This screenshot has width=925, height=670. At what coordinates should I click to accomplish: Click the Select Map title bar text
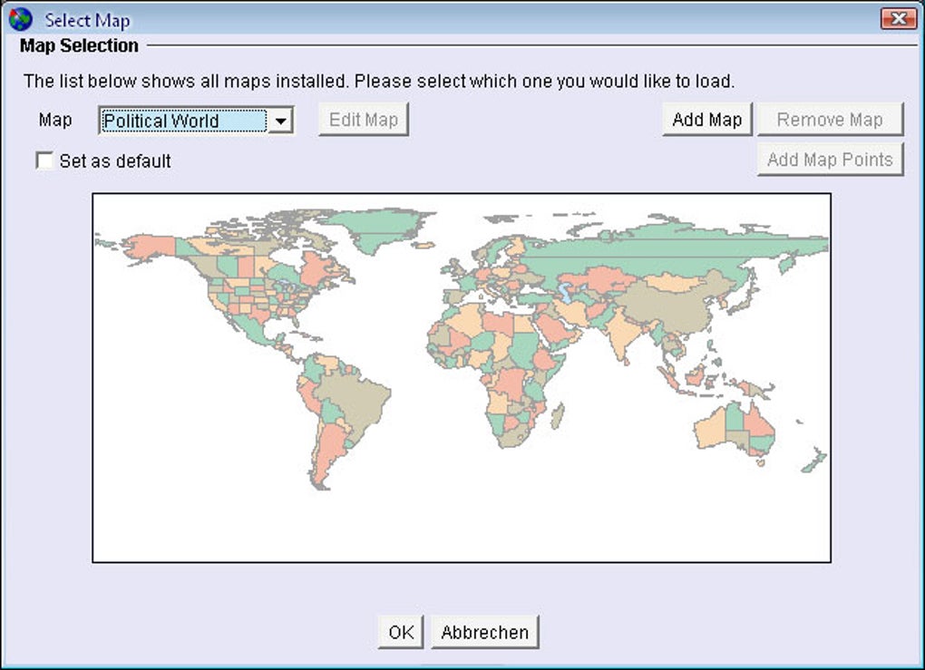pos(87,19)
